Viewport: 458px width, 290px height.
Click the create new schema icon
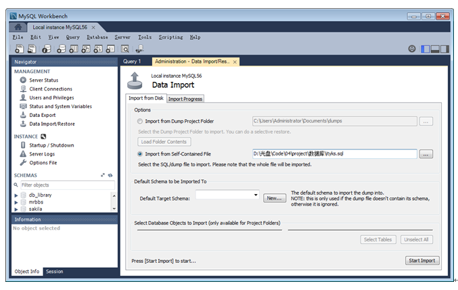coord(62,49)
